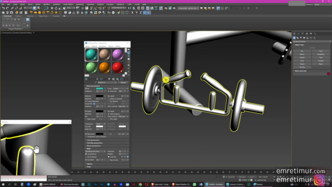Assign Material to Selection in Material Editor

click(93, 79)
